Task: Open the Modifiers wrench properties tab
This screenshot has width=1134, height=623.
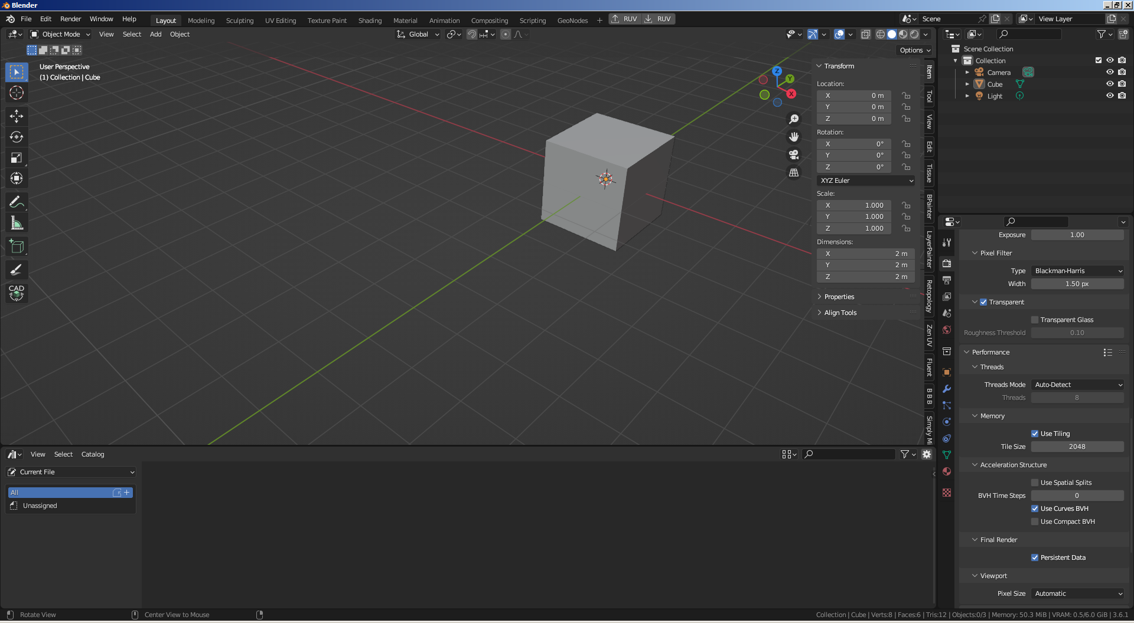Action: [947, 389]
